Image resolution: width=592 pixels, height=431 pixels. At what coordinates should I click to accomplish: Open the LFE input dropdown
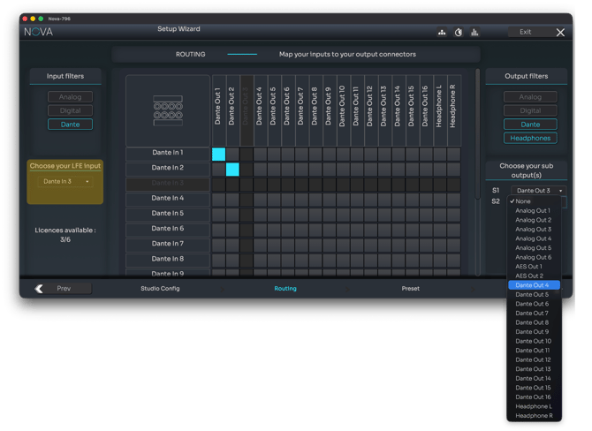point(65,181)
